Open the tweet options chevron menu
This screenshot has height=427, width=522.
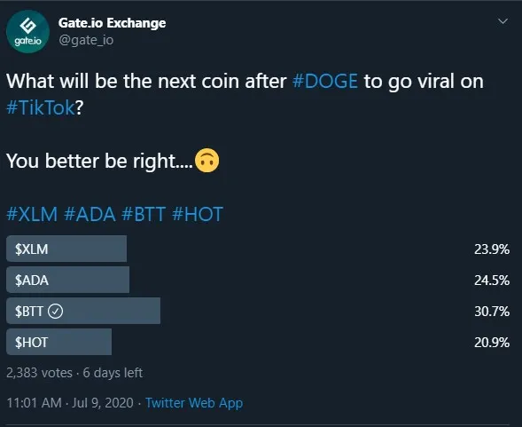pyautogui.click(x=503, y=21)
